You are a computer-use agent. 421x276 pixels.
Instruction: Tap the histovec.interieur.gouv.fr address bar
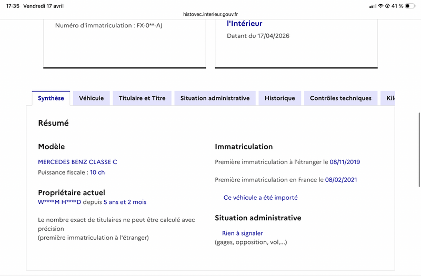[x=210, y=14]
